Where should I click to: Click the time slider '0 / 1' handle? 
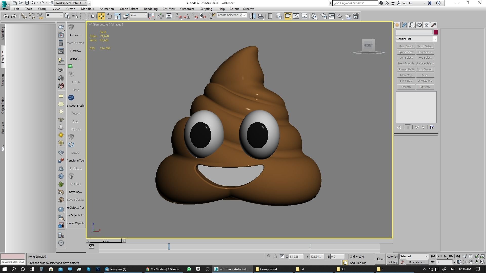click(106, 241)
